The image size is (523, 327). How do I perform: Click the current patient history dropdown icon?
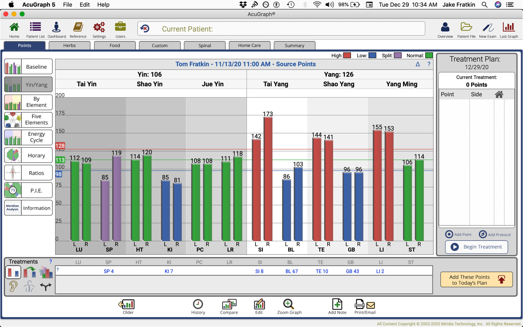[145, 29]
